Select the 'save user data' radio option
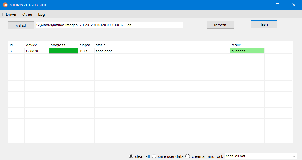The width and height of the screenshot is (302, 160). point(168,156)
